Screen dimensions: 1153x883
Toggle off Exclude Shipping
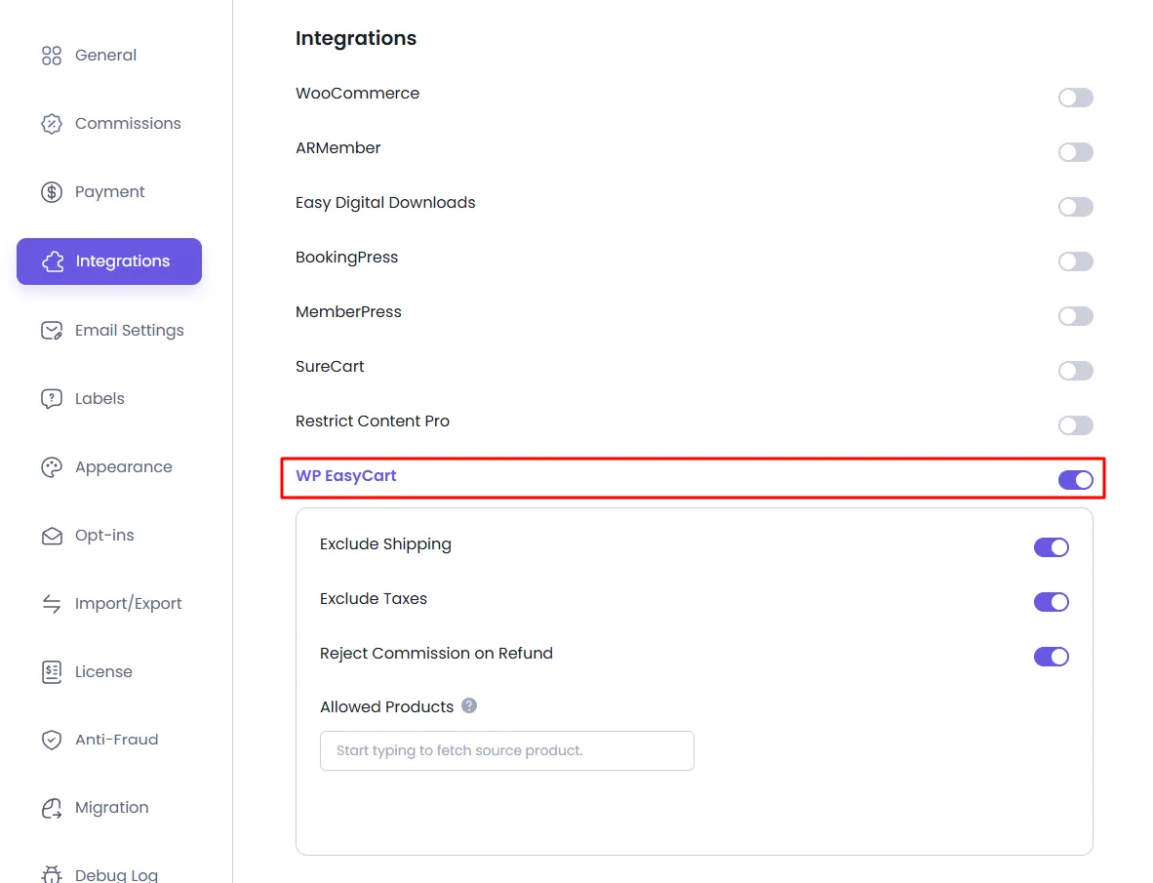click(x=1051, y=547)
